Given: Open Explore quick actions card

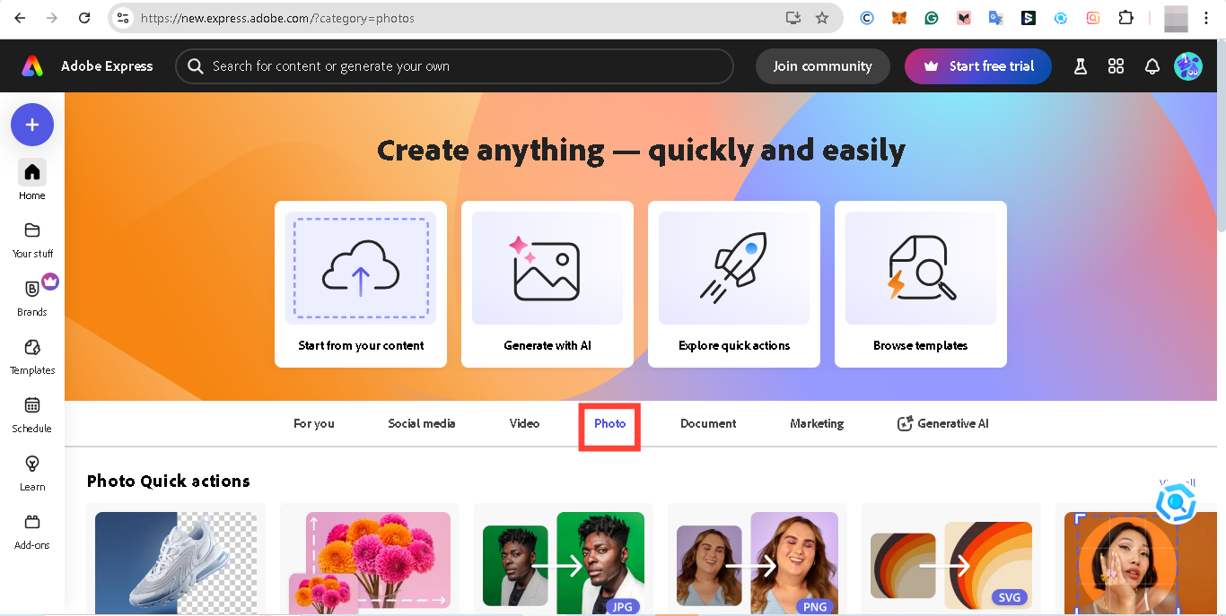Looking at the screenshot, I should [734, 284].
